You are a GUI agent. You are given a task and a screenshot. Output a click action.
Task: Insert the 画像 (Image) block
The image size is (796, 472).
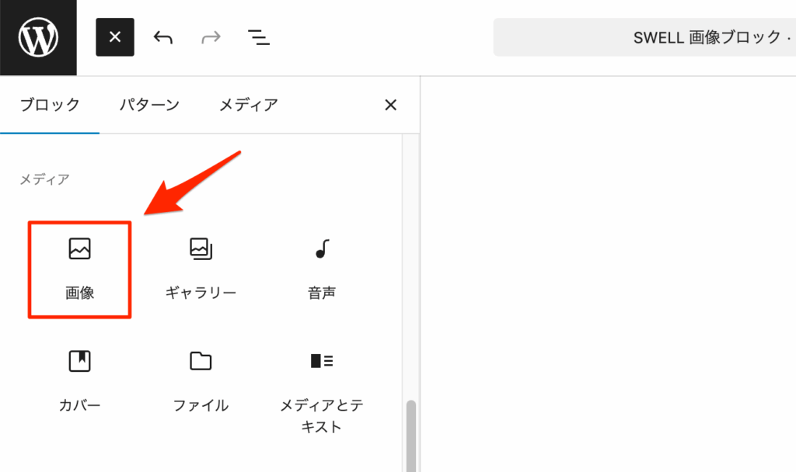(x=79, y=264)
